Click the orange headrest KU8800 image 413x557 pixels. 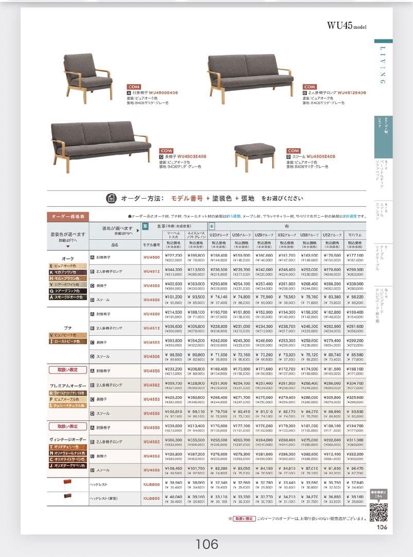(66, 484)
